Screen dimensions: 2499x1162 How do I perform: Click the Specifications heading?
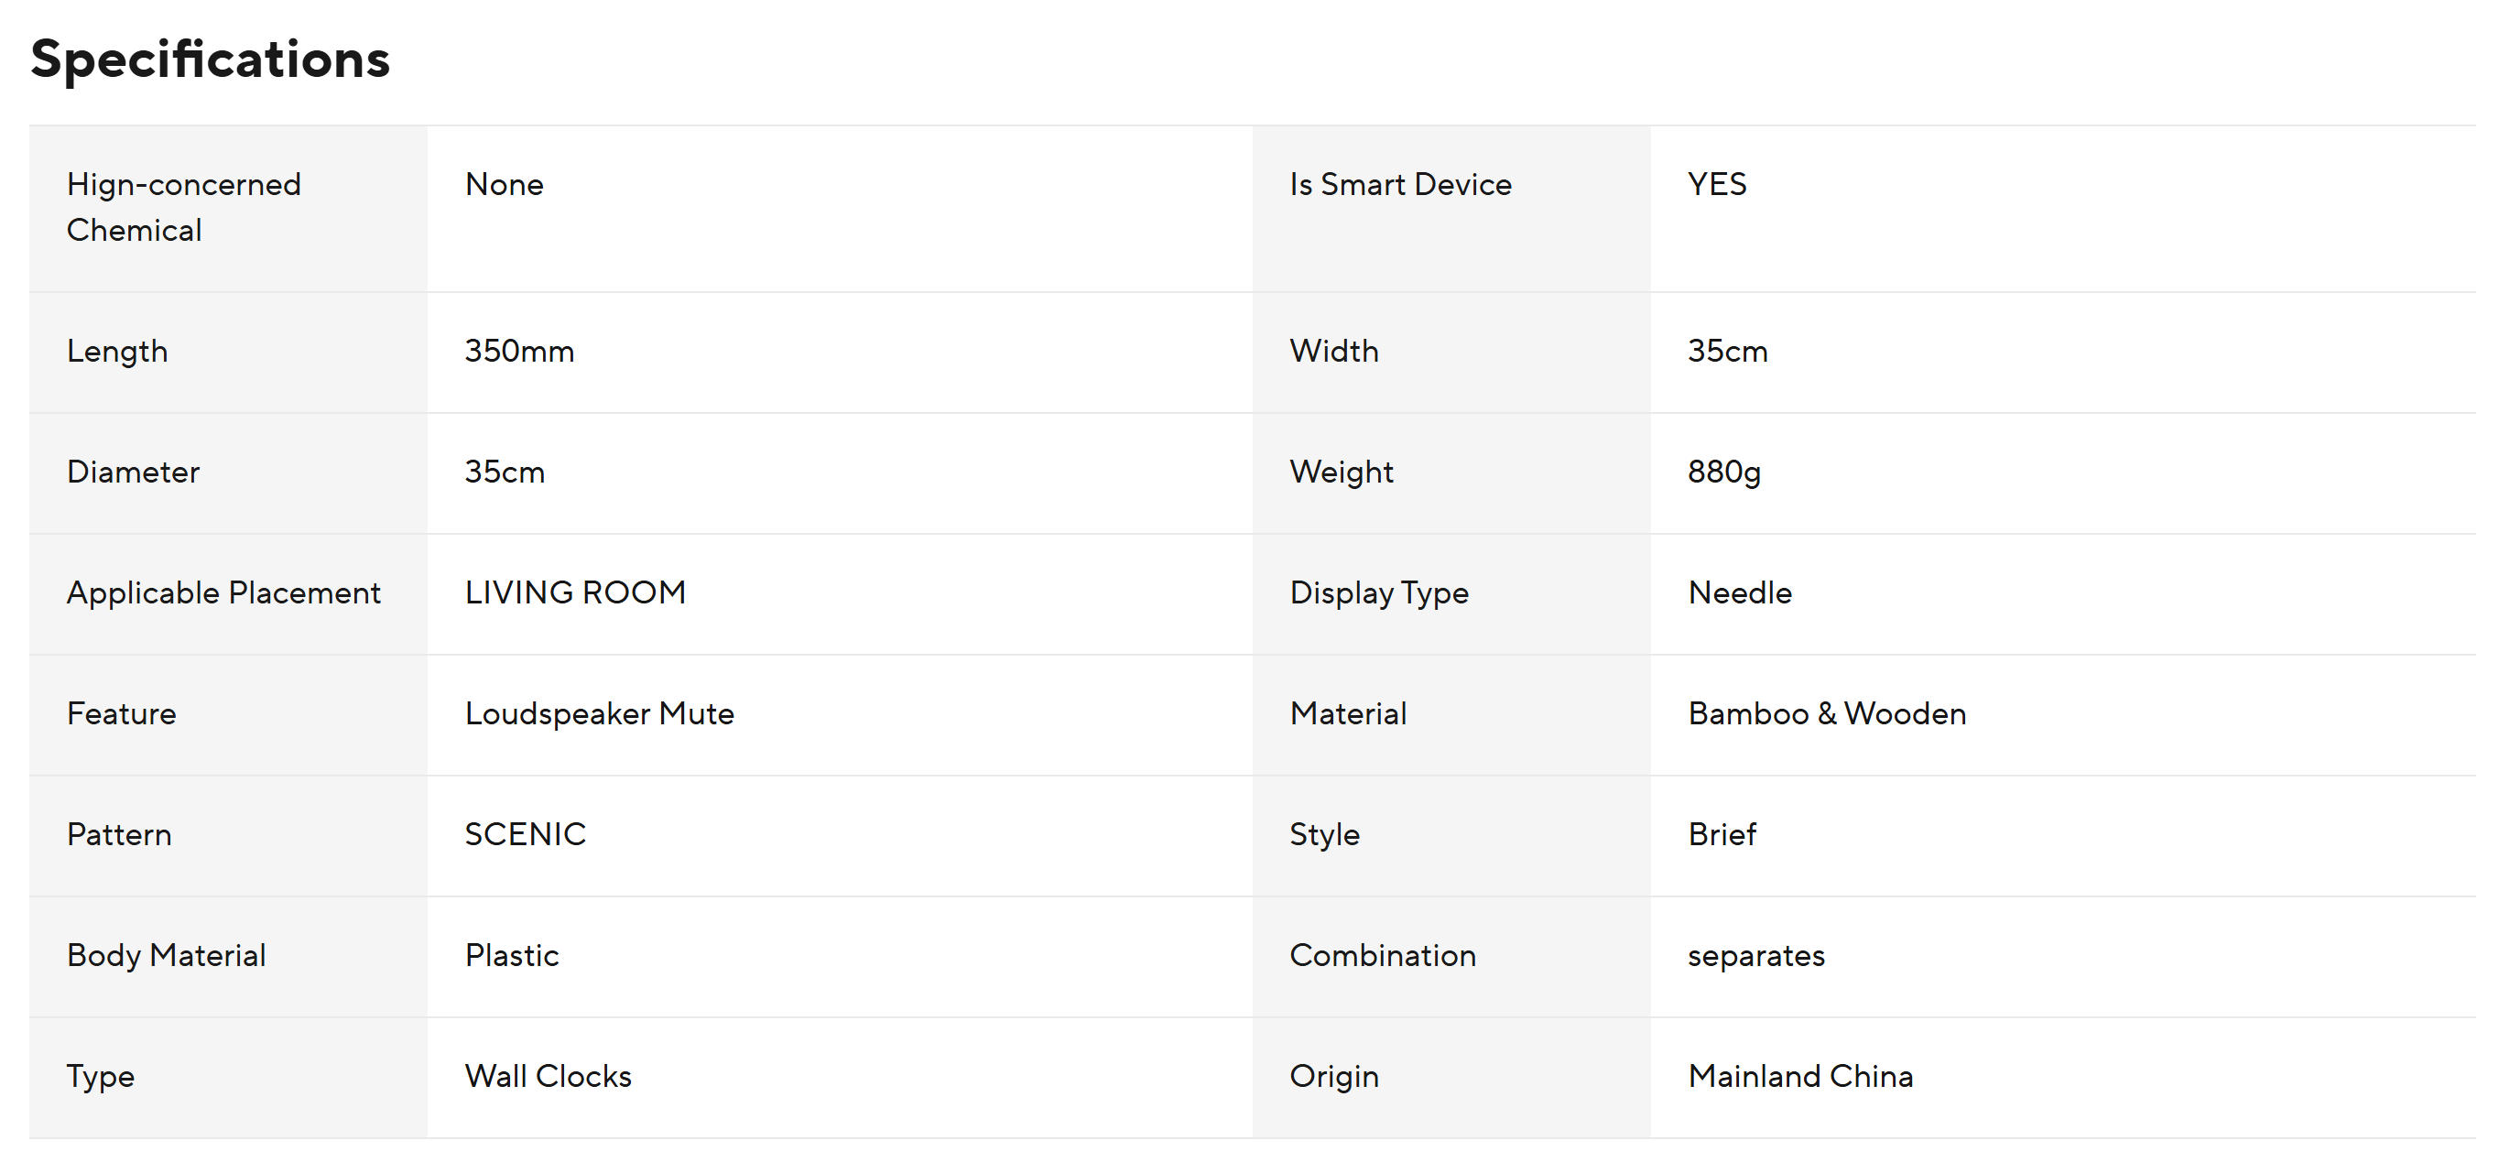pos(210,60)
